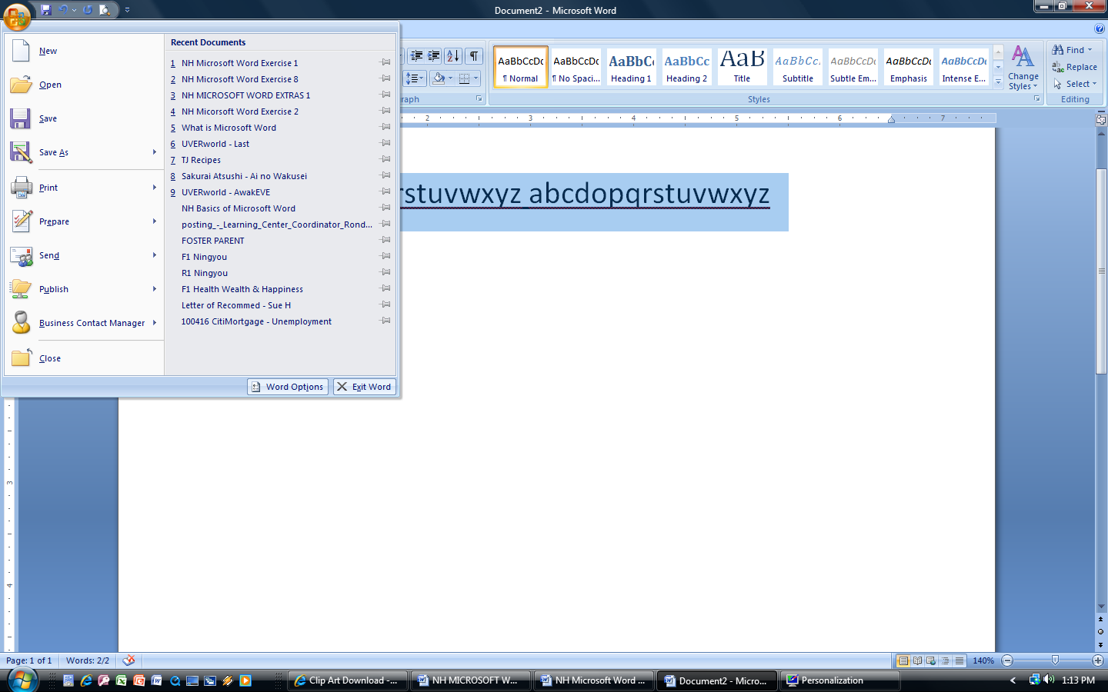The width and height of the screenshot is (1108, 692).
Task: Open the Select dropdown in Editing group
Action: 1075,84
